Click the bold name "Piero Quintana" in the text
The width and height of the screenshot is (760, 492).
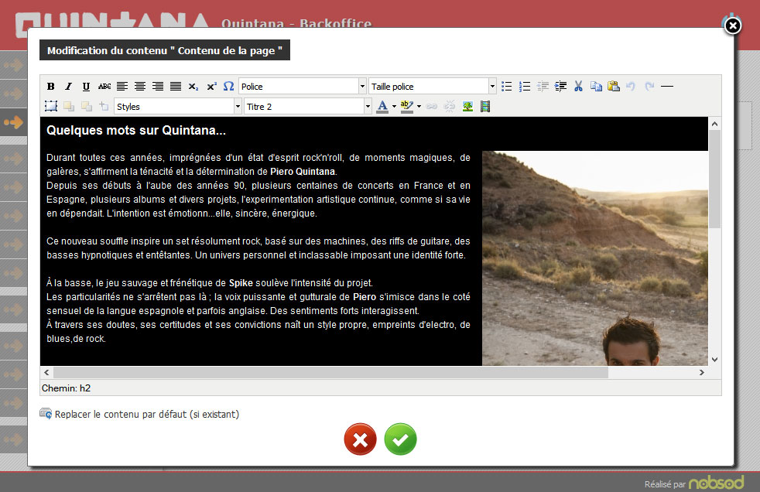(x=303, y=172)
